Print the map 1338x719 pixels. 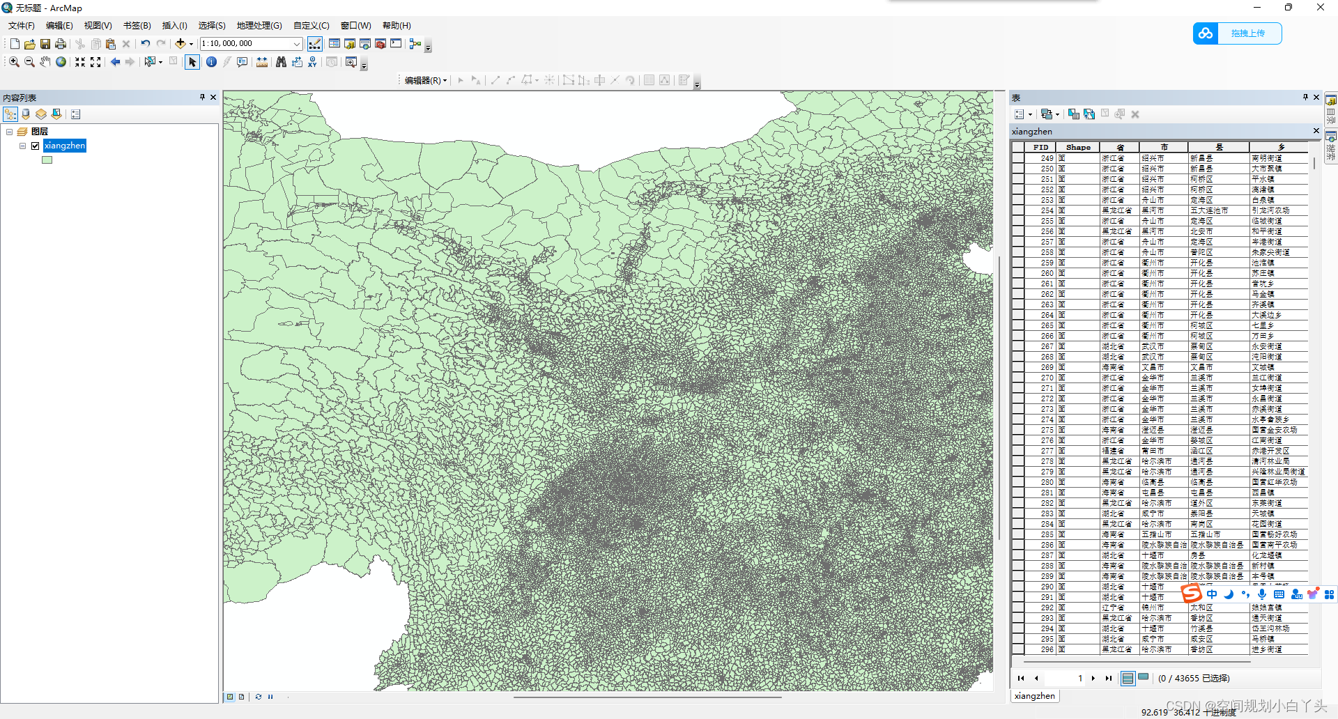(x=61, y=44)
